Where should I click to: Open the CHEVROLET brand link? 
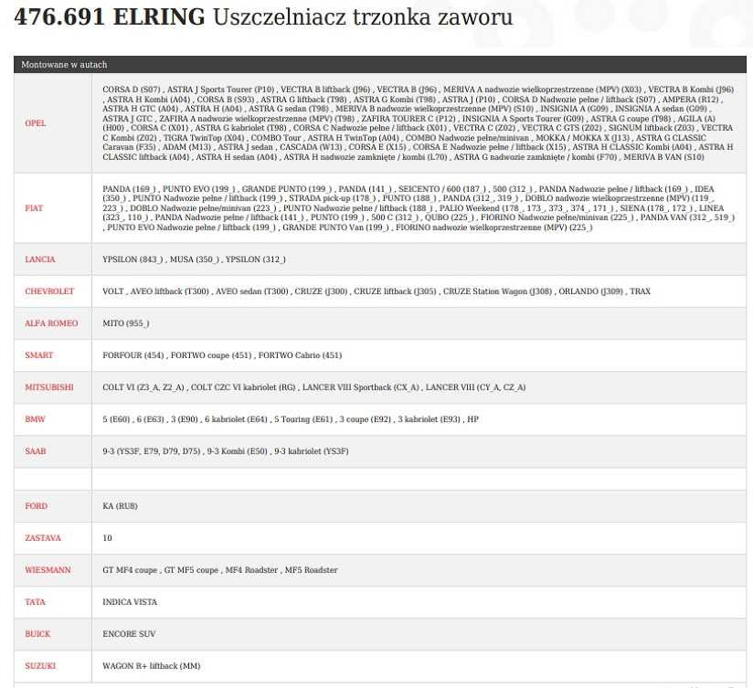(49, 291)
